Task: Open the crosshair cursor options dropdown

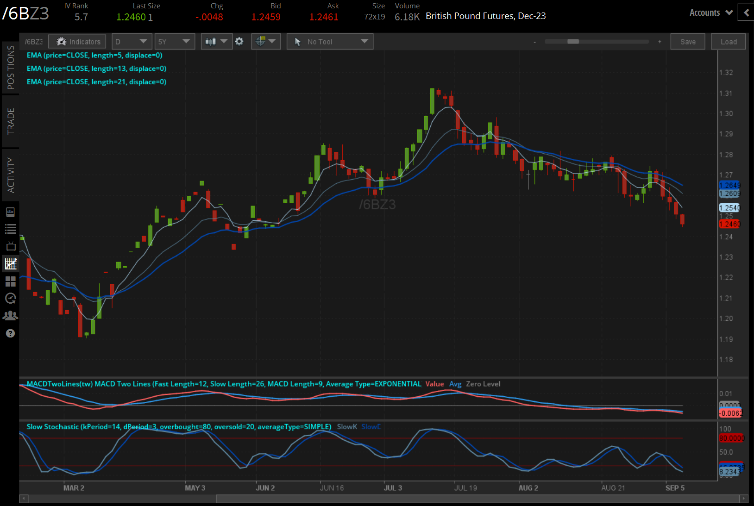Action: [x=265, y=42]
